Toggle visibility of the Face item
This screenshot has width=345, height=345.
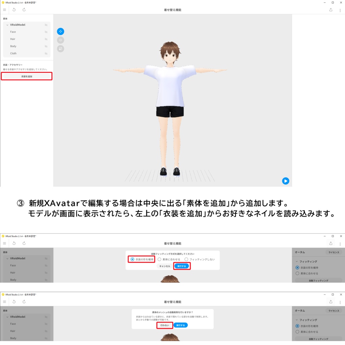click(x=47, y=32)
